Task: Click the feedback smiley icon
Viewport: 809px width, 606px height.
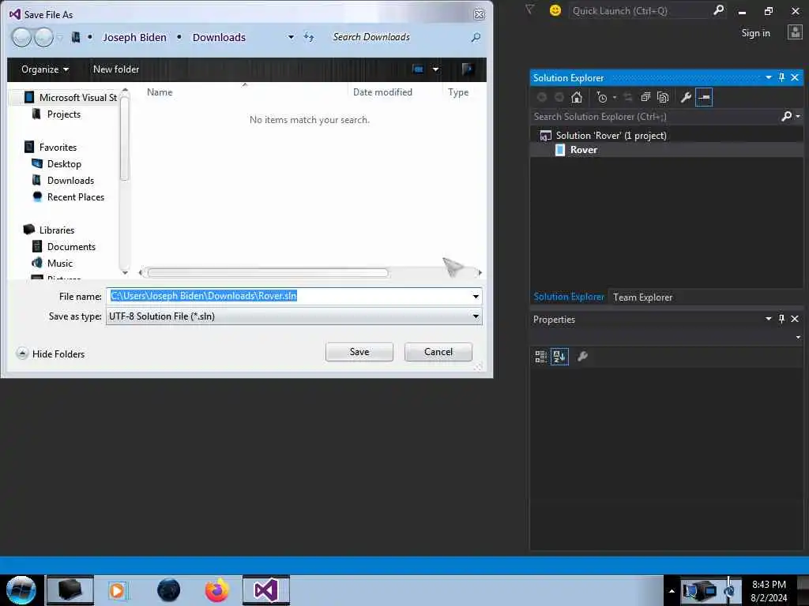Action: 555,10
